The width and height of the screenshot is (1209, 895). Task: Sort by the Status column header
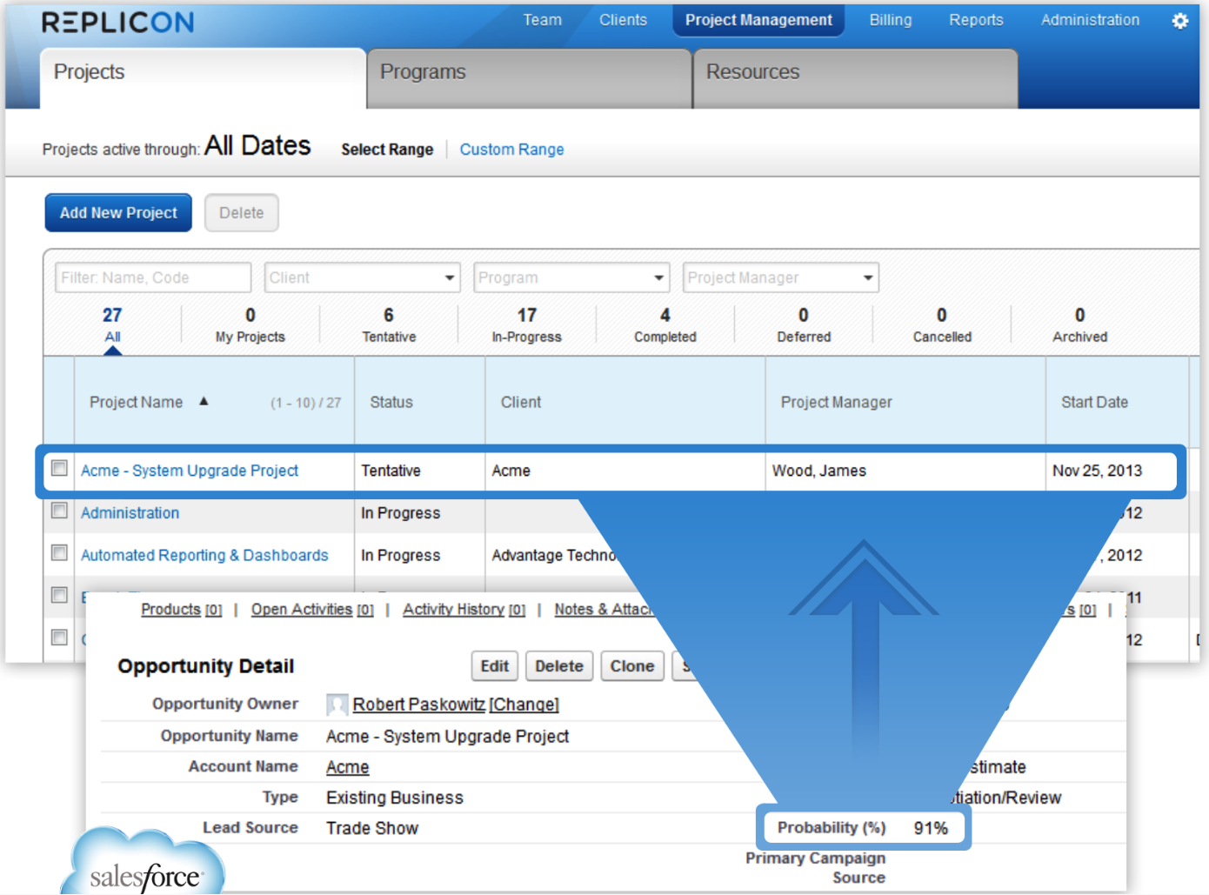click(x=391, y=402)
